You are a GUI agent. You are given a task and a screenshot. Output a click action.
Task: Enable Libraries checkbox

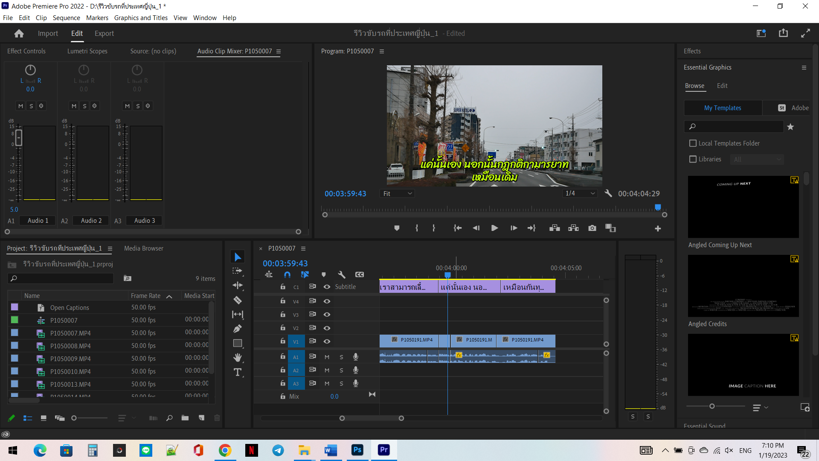click(x=693, y=159)
